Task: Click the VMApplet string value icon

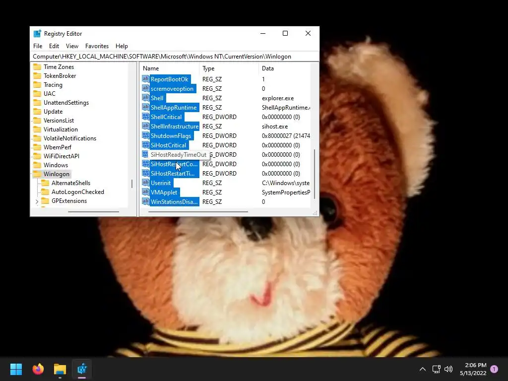Action: pos(145,192)
